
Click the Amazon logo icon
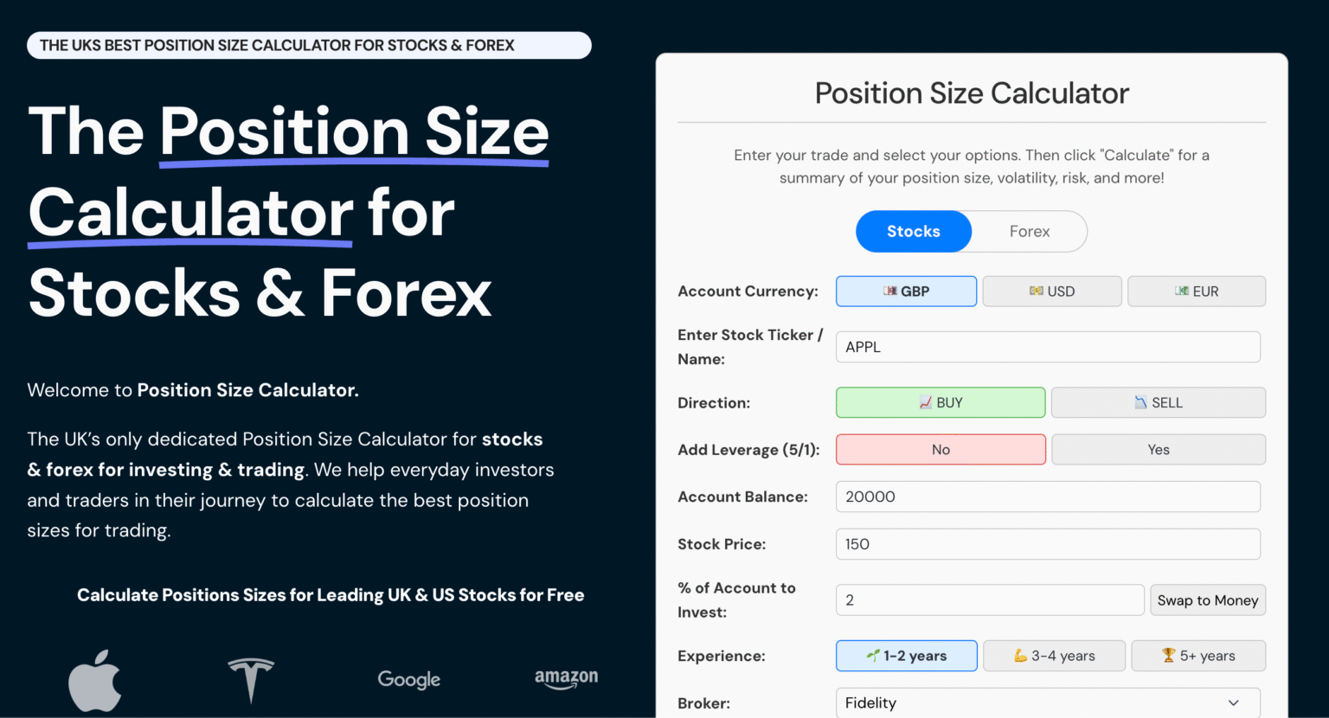(x=566, y=679)
